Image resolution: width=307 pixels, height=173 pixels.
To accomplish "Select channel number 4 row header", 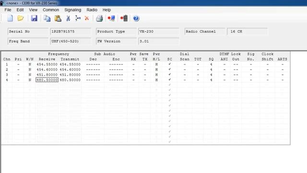I will [x=7, y=80].
